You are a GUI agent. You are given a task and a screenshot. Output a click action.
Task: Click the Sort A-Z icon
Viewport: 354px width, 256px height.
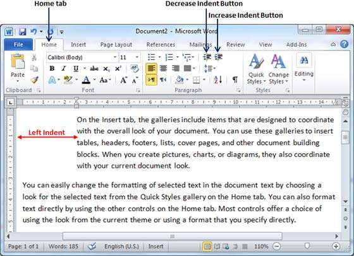tap(218, 79)
